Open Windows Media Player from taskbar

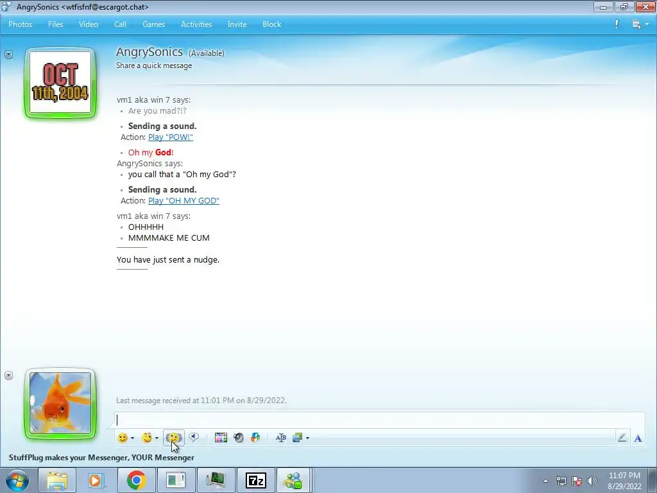96,480
